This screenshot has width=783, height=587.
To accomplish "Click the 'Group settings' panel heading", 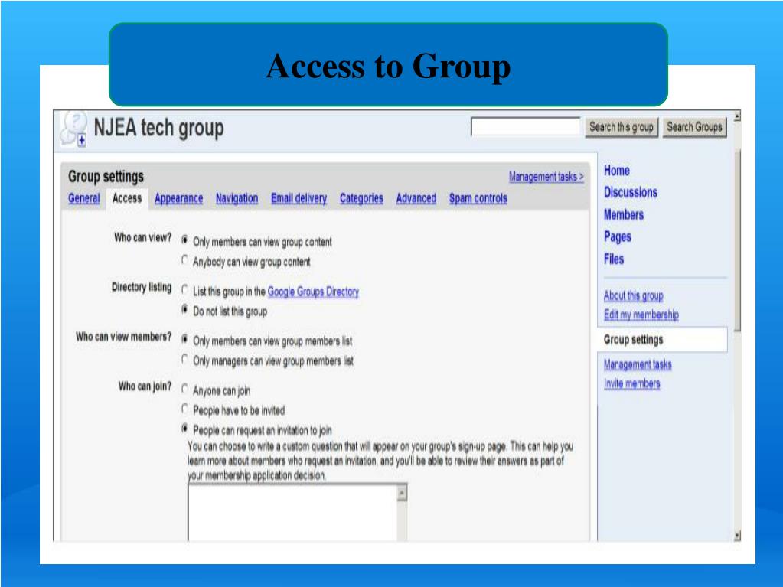I will coord(106,177).
